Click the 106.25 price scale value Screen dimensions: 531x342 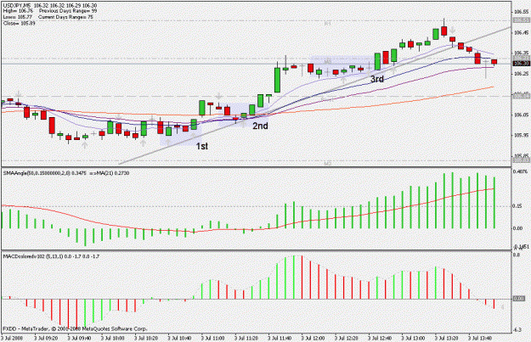[x=521, y=74]
